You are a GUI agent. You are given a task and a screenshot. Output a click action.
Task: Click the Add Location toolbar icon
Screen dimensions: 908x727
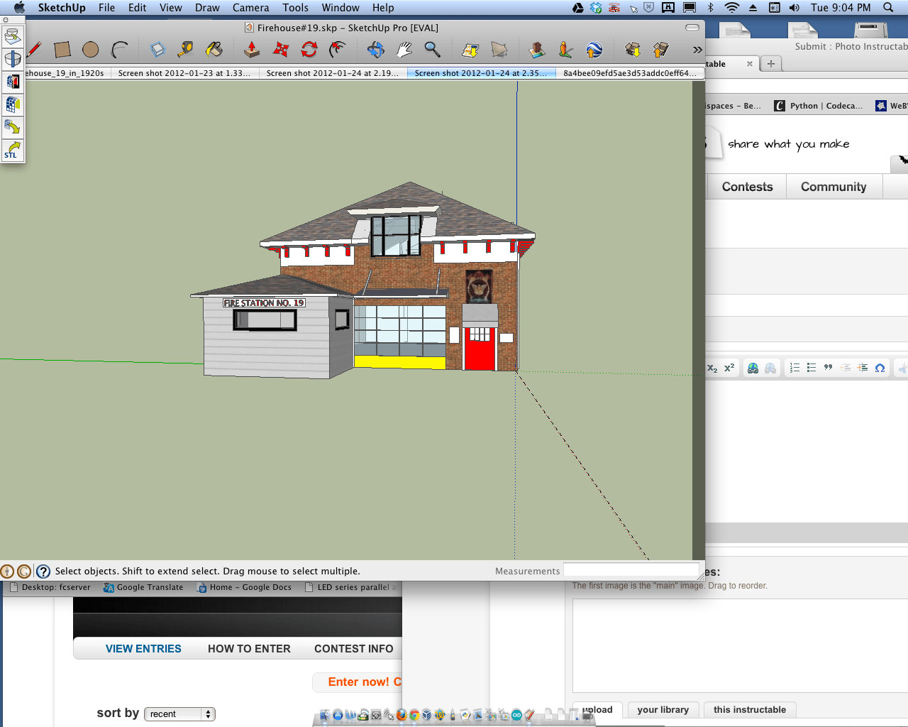click(x=470, y=50)
